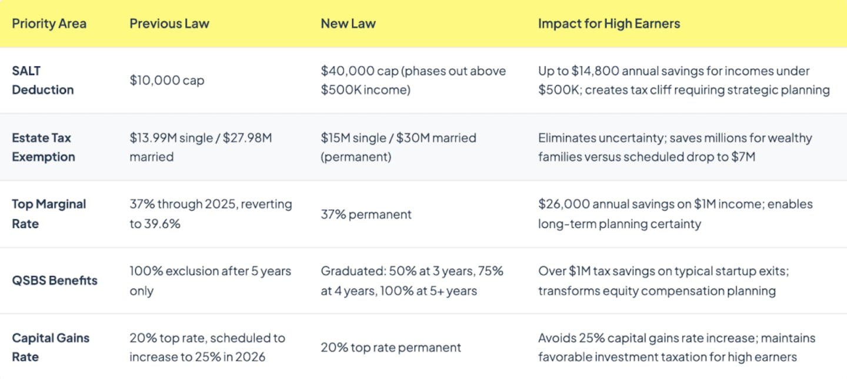Select the Top Marginal Rate row label
The height and width of the screenshot is (379, 847).
[x=49, y=214]
